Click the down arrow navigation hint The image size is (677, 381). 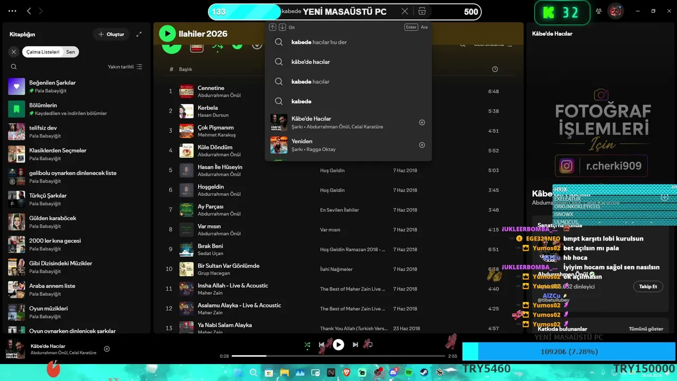(282, 27)
